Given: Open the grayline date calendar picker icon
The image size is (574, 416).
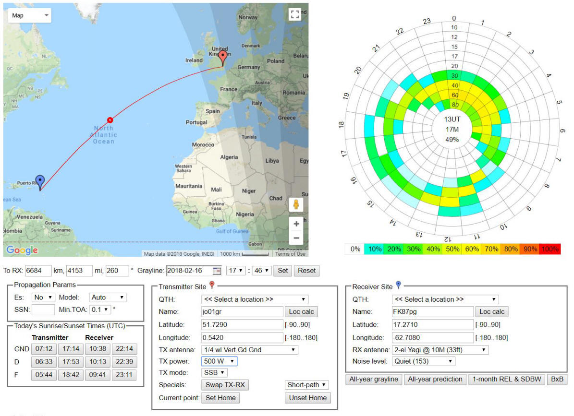Looking at the screenshot, I should point(217,271).
